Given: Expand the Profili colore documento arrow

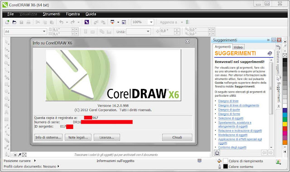Looking at the screenshot, I should [x=58, y=166].
